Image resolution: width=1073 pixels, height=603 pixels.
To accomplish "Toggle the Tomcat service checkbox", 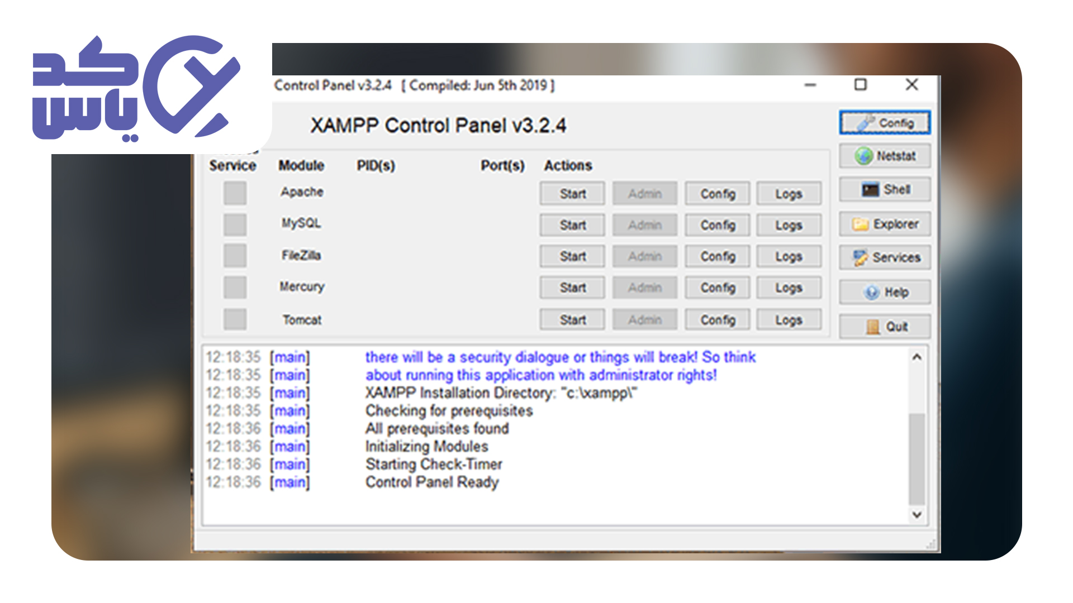I will pyautogui.click(x=235, y=319).
